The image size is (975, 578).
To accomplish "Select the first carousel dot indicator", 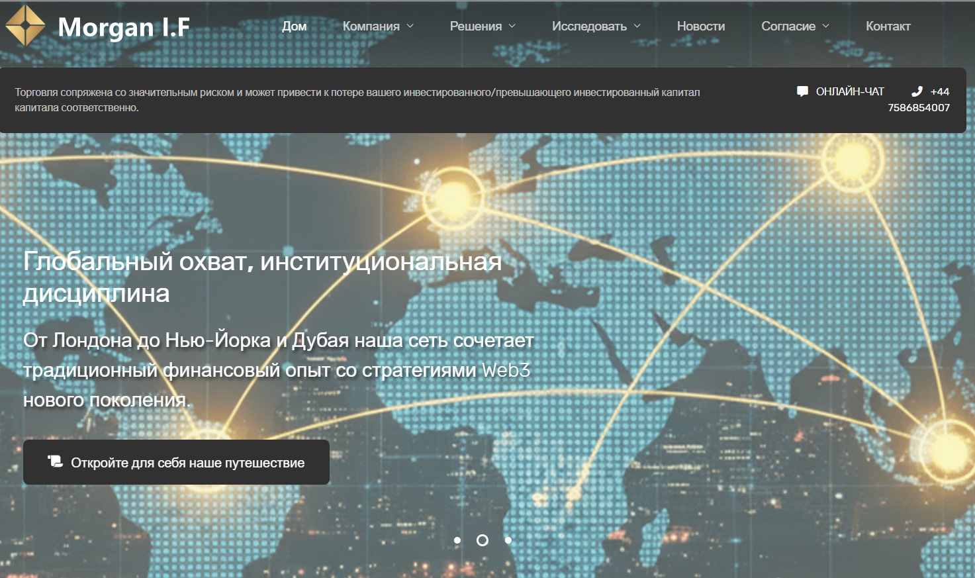I will click(457, 540).
